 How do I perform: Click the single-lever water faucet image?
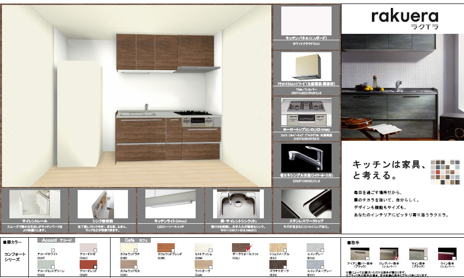point(306,158)
